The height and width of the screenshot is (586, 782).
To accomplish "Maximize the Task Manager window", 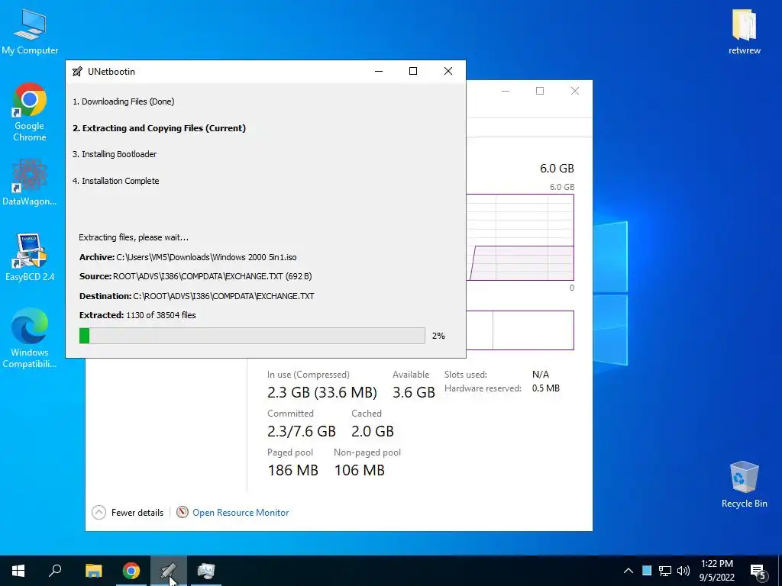I will pos(540,91).
